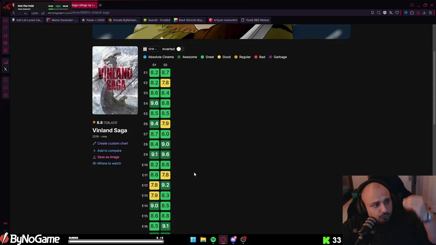Open the Easy Setup menu lines icon
This screenshot has height=245, width=436.
430,13
